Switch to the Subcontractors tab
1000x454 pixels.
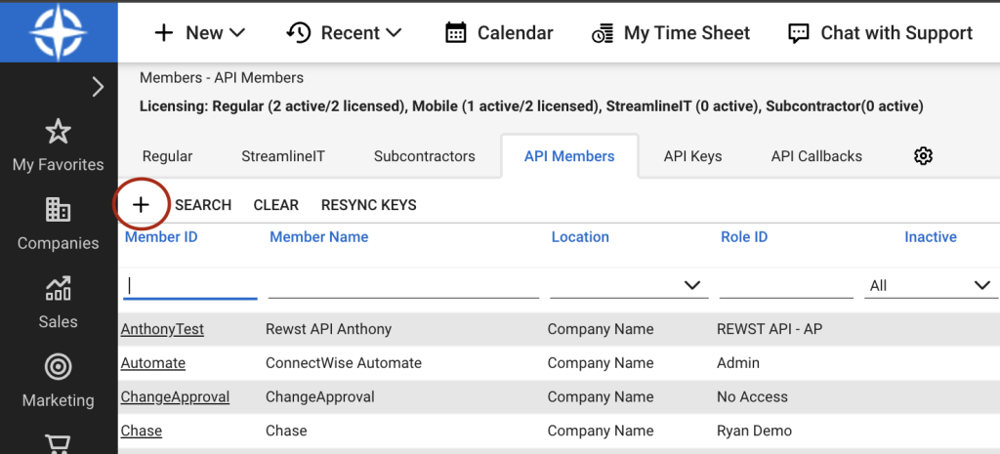[425, 156]
